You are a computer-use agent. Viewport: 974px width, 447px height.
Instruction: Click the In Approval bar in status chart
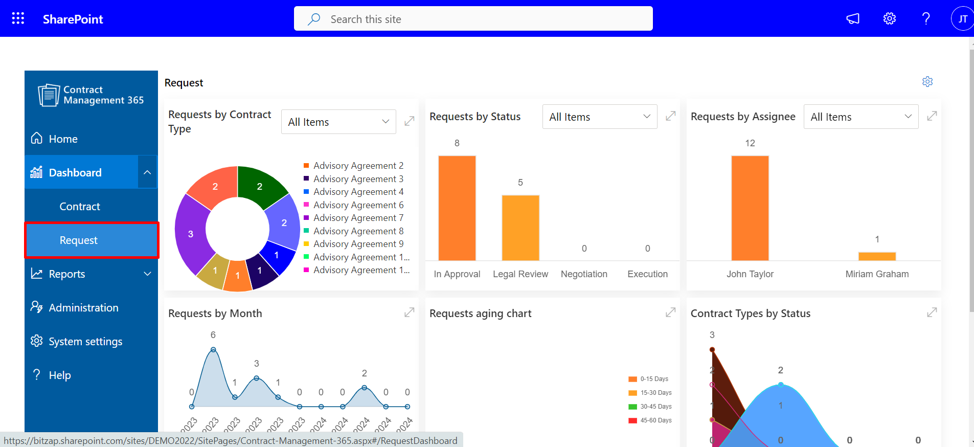coord(457,208)
